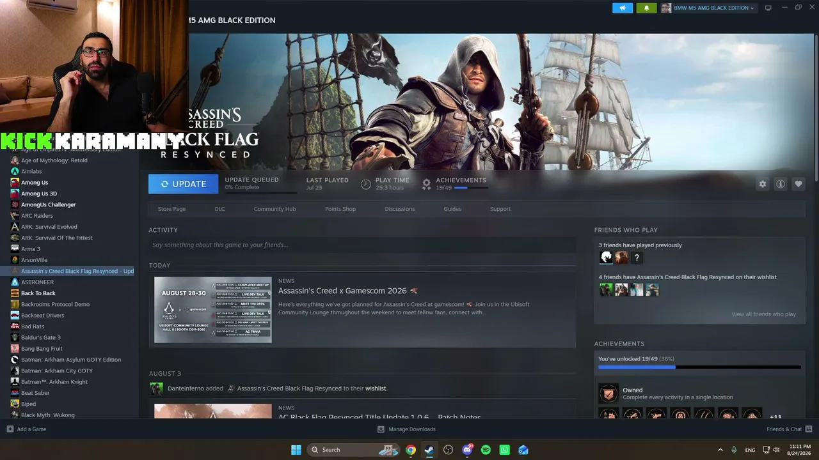Switch to the DLC tab
819x460 pixels.
pos(219,209)
